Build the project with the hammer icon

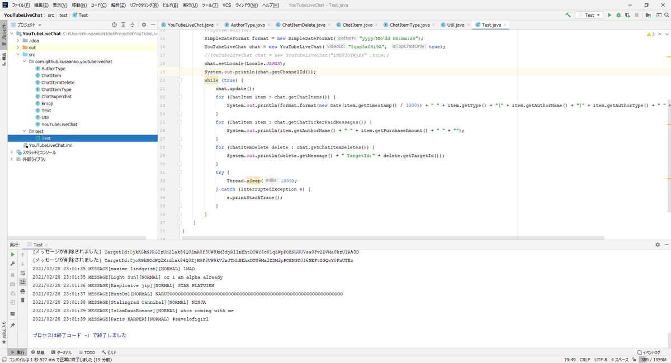coord(568,15)
